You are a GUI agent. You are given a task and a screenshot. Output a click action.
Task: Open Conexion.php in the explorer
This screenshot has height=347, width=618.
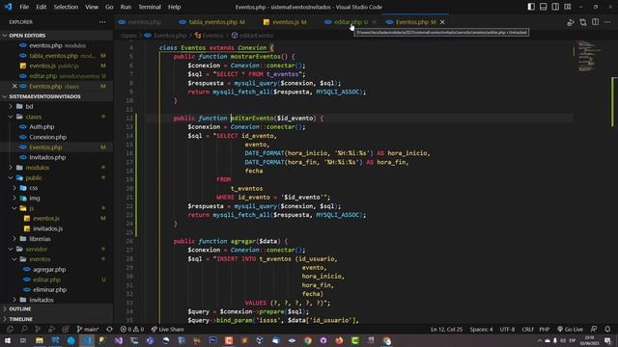tap(56, 137)
